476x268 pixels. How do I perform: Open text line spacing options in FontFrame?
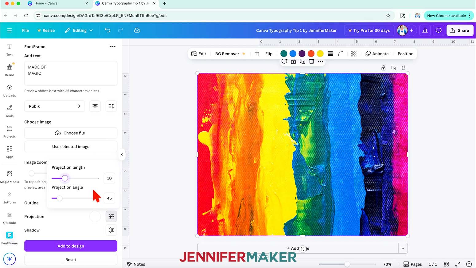click(111, 106)
